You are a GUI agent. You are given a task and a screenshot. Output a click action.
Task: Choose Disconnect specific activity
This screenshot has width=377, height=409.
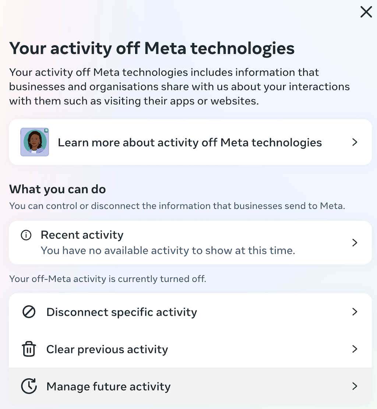[x=121, y=312]
